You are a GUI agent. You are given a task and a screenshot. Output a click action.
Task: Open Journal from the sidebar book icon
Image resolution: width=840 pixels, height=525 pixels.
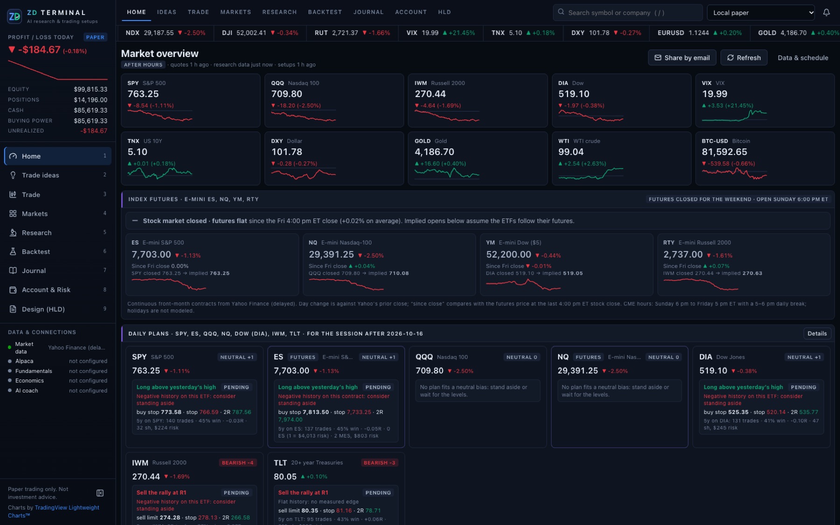coord(13,271)
